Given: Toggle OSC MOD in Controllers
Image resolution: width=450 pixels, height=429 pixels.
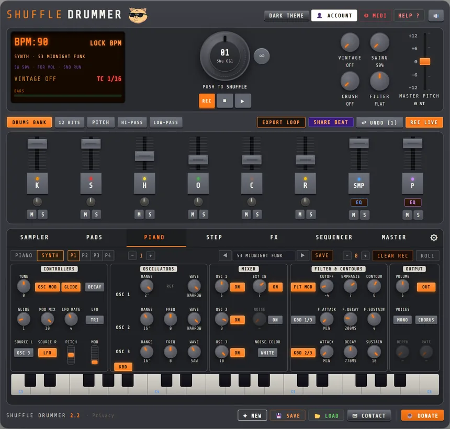Looking at the screenshot, I should [47, 287].
